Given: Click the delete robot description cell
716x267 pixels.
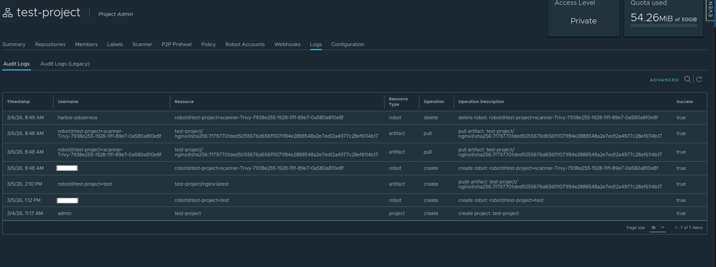Looking at the screenshot, I should point(558,117).
